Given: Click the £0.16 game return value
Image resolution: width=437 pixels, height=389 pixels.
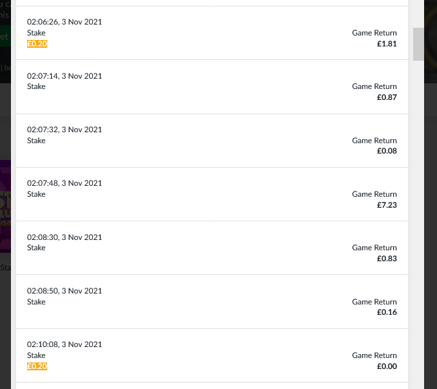Looking at the screenshot, I should 387,312.
